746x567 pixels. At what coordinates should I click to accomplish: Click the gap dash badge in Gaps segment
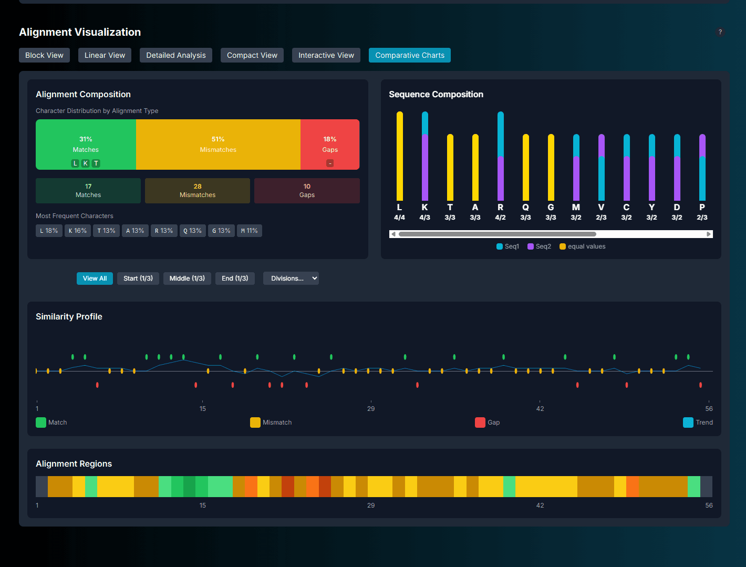330,163
